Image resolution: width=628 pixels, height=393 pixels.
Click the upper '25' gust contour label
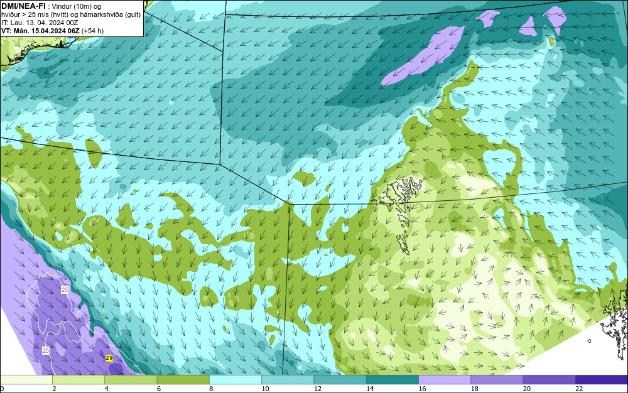(65, 290)
